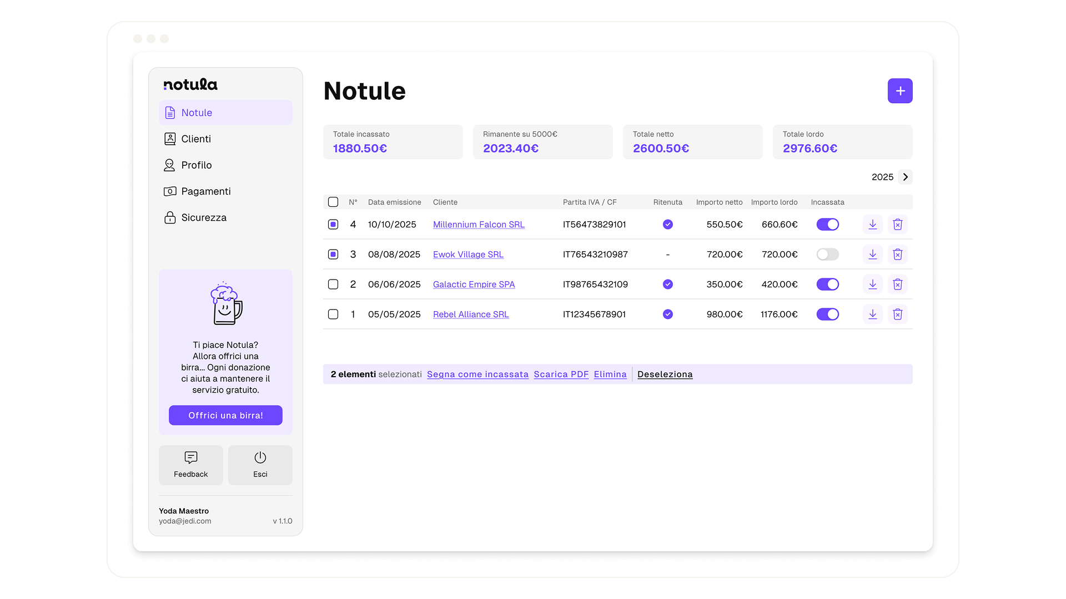Check the box for notula number 2
The image size is (1066, 599).
click(333, 285)
